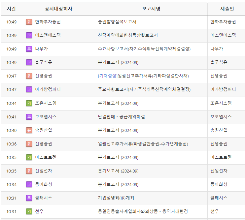Open 일괄신고추가서류(파생결합증권-주가연계증권) report
This screenshot has width=245, height=220.
[x=143, y=144]
